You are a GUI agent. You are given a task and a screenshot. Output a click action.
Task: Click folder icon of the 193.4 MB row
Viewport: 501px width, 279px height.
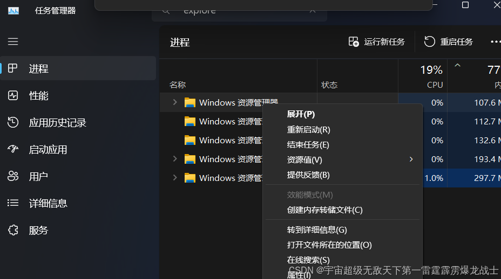tap(190, 159)
